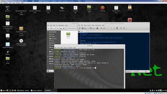Open the Devices menu in VirtualBox
The width and height of the screenshot is (167, 94).
point(18,3)
